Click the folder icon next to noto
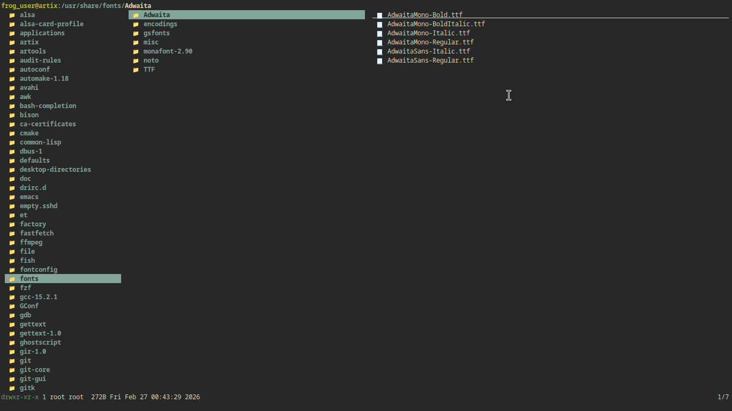Image resolution: width=732 pixels, height=411 pixels. 136,60
